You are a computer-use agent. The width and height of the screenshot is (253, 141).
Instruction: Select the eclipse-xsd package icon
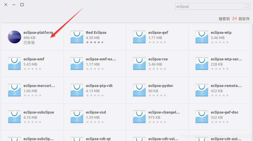pos(77,117)
